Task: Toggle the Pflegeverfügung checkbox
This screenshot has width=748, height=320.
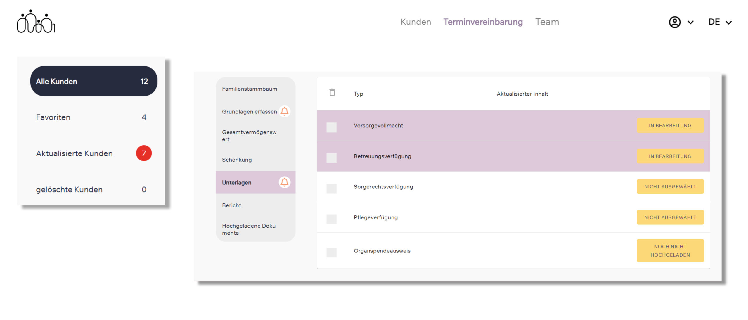Action: click(331, 219)
